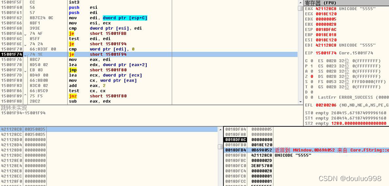Select dump row at address 421128D0
Screen dimensions: 389x186
pyautogui.click(x=109, y=140)
